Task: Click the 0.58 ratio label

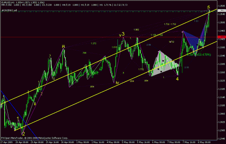Action: pyautogui.click(x=187, y=67)
